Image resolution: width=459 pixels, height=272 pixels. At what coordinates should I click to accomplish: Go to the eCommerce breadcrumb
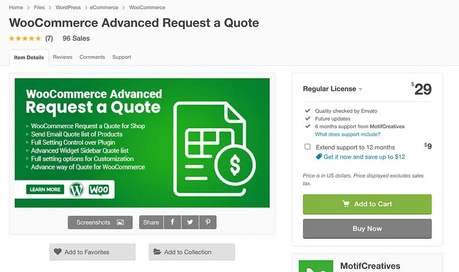(104, 7)
